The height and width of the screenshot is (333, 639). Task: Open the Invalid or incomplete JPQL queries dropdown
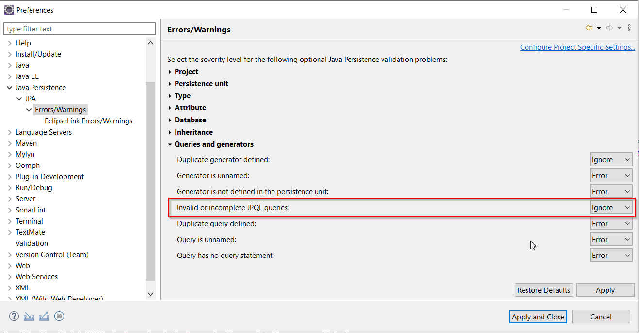(611, 208)
